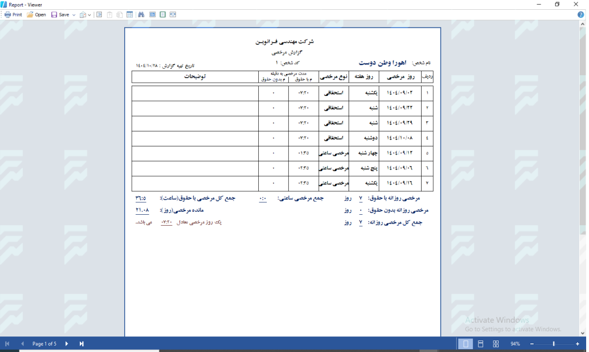Enable single page display mode
589x352 pixels.
tap(465, 343)
